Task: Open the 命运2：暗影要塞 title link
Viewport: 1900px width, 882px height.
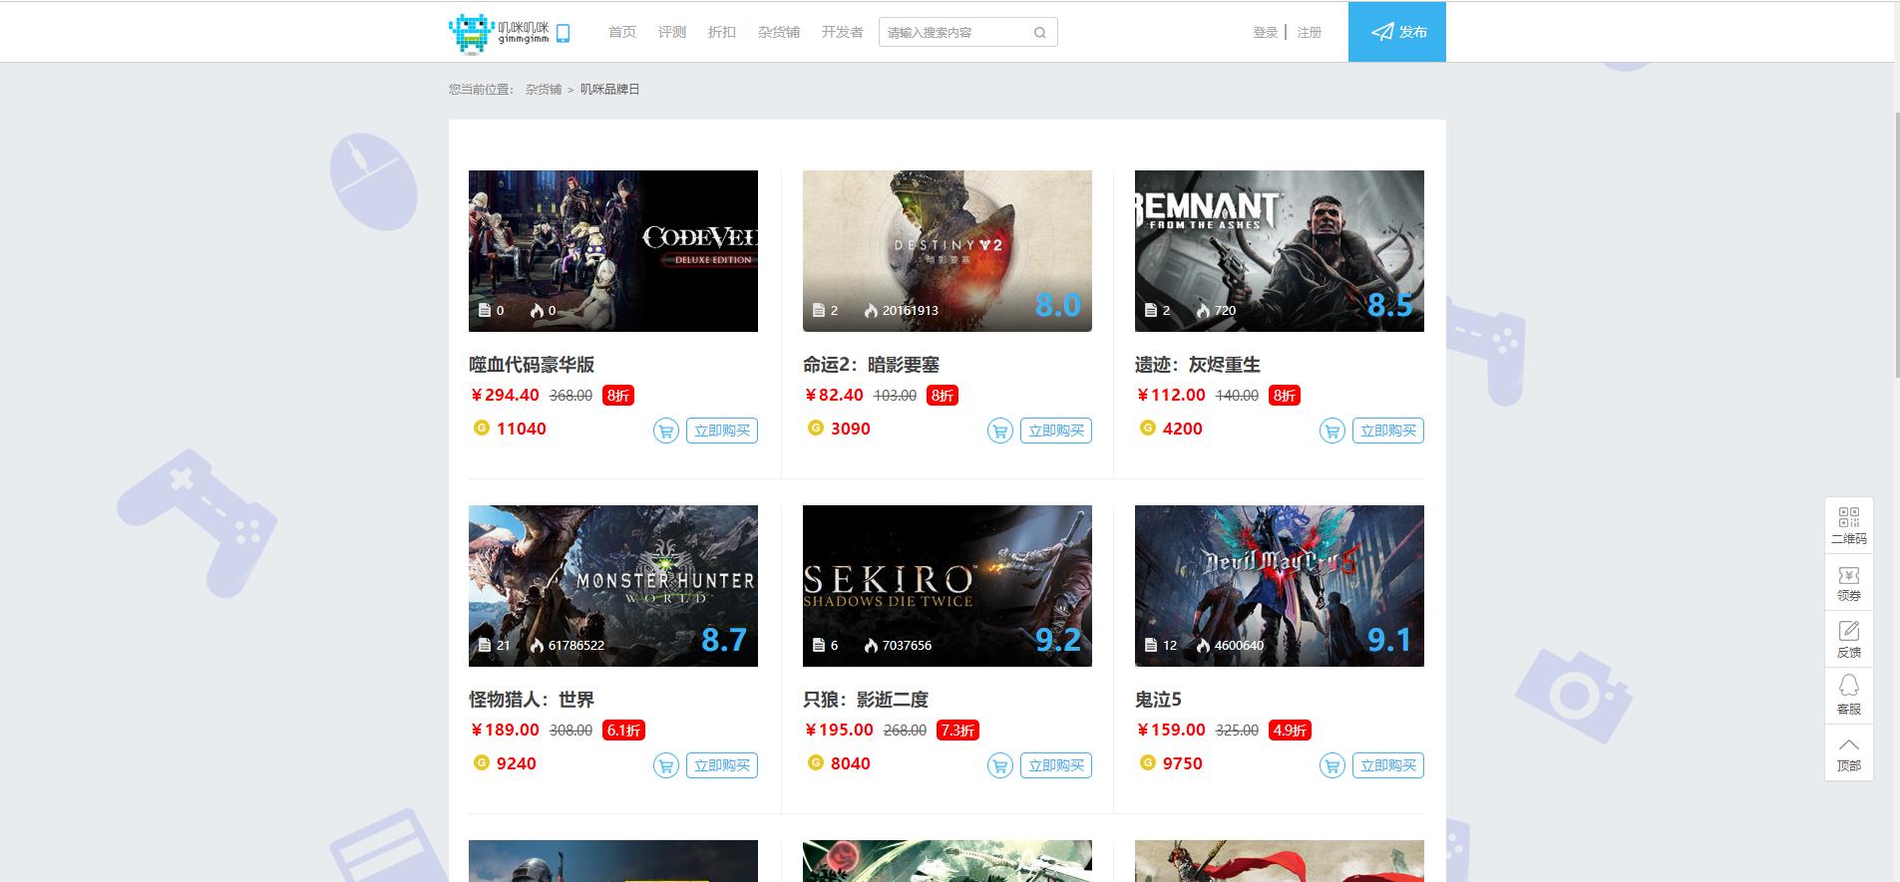Action: [872, 365]
